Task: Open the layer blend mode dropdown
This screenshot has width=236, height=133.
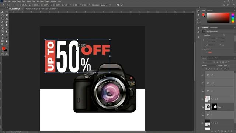Action: pyautogui.click(x=209, y=66)
